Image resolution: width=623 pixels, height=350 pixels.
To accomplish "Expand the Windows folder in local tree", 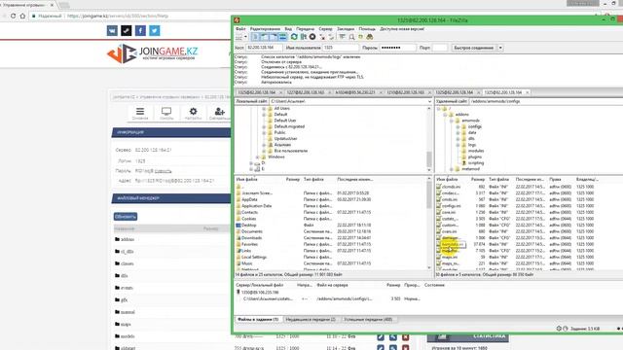I will click(257, 157).
